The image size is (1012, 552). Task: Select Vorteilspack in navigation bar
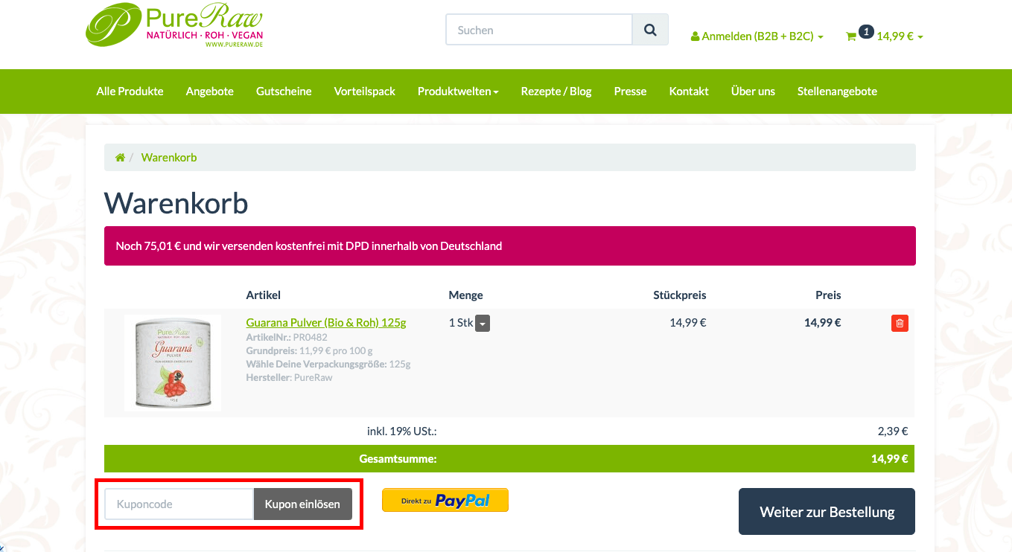(365, 92)
